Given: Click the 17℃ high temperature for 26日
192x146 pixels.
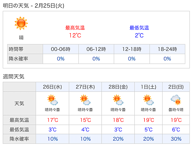Looking at the screenshot, I should [x=52, y=120].
